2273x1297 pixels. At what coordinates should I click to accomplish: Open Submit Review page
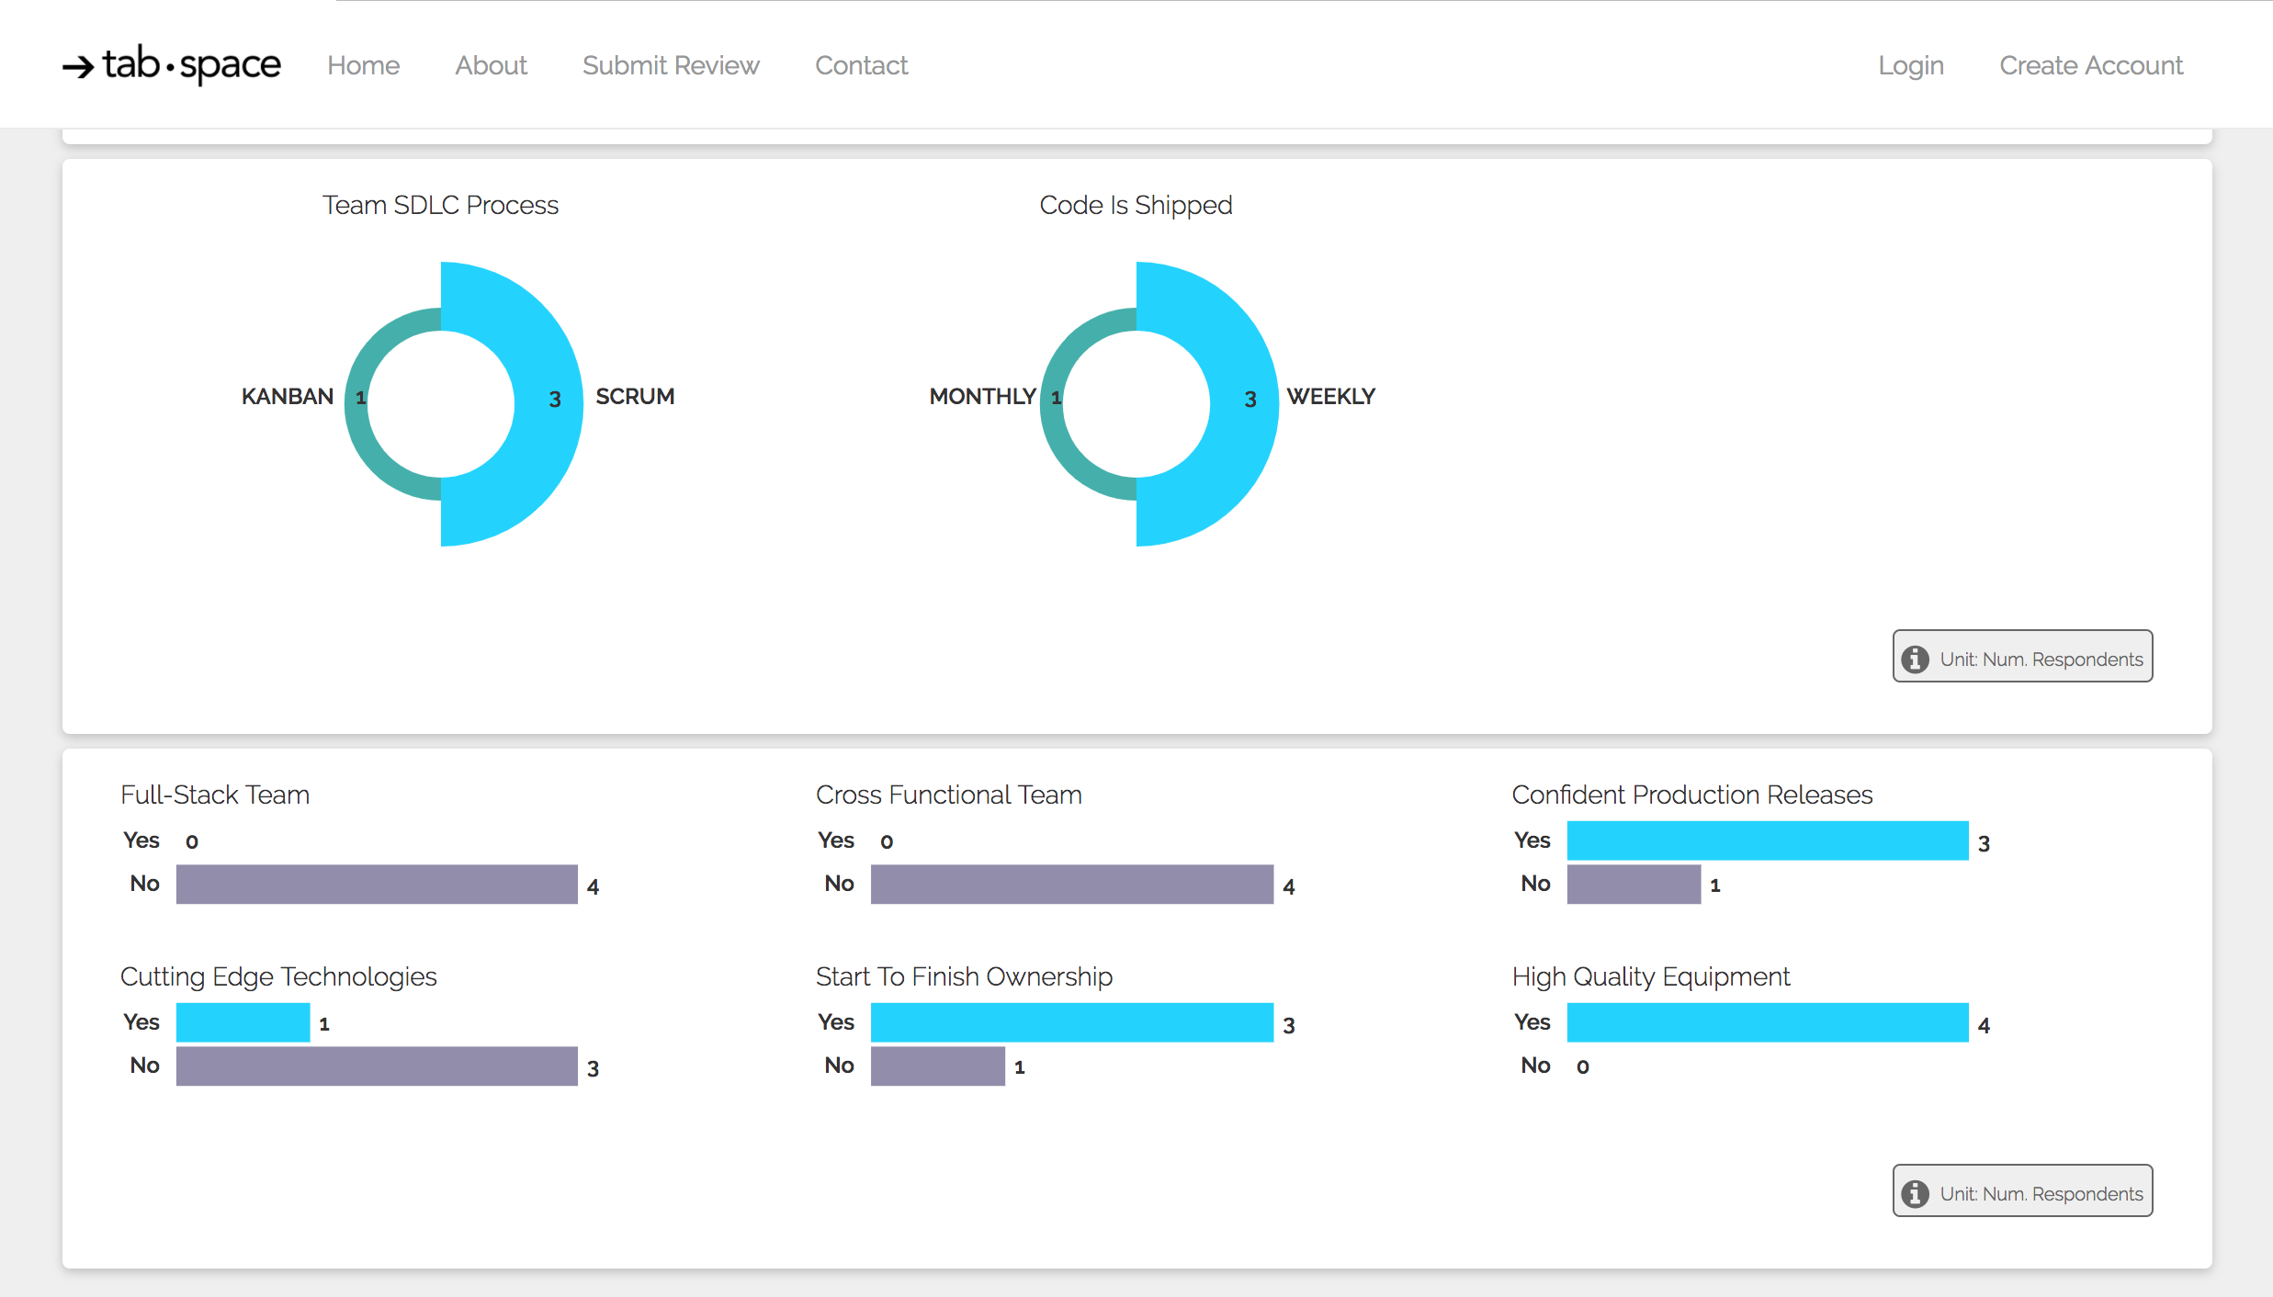point(671,65)
